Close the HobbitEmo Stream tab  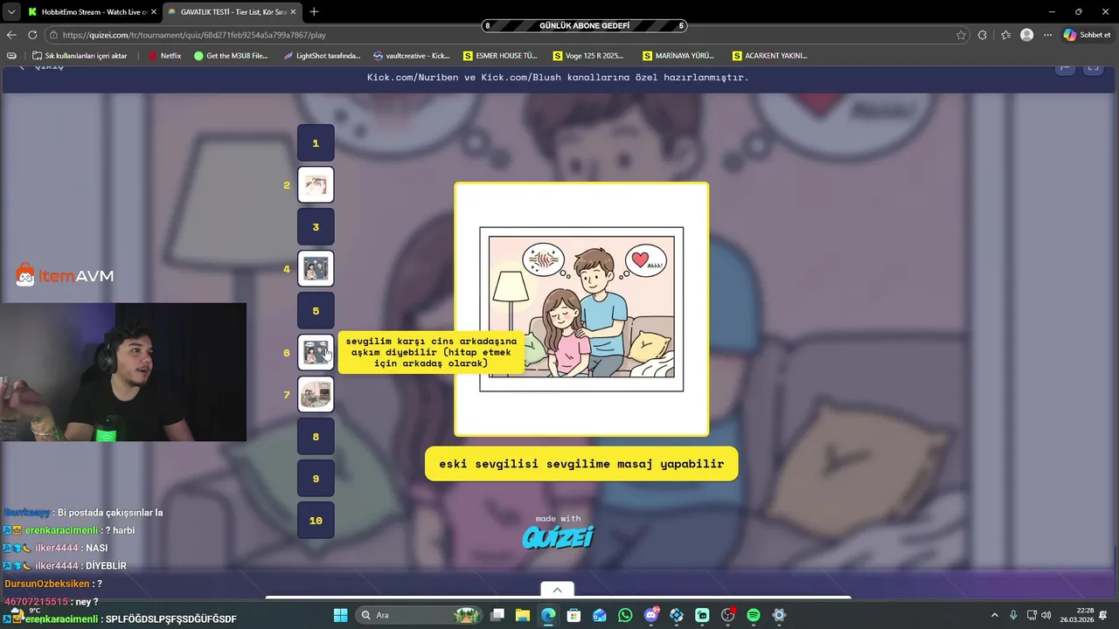[x=154, y=12]
